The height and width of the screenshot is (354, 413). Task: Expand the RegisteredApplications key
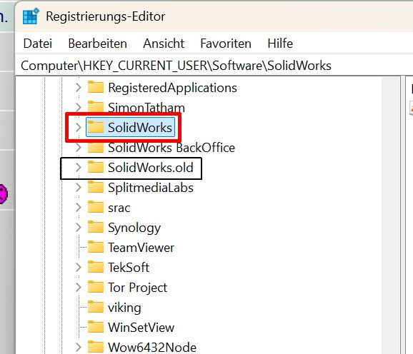click(78, 87)
